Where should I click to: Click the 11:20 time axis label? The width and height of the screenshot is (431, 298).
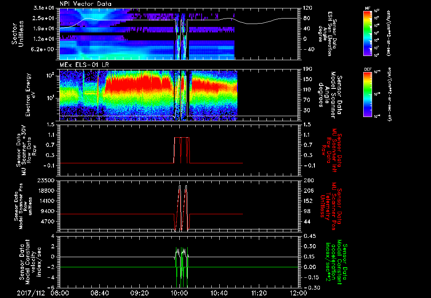click(259, 293)
